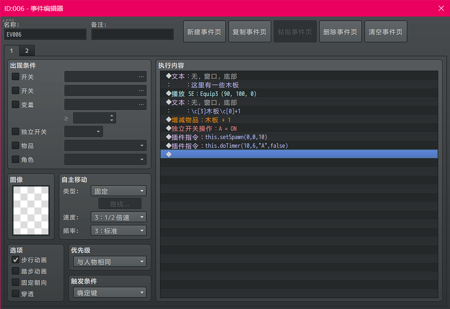Decrease the variable threshold value
Viewport: 450px width, 309px height.
(112, 120)
